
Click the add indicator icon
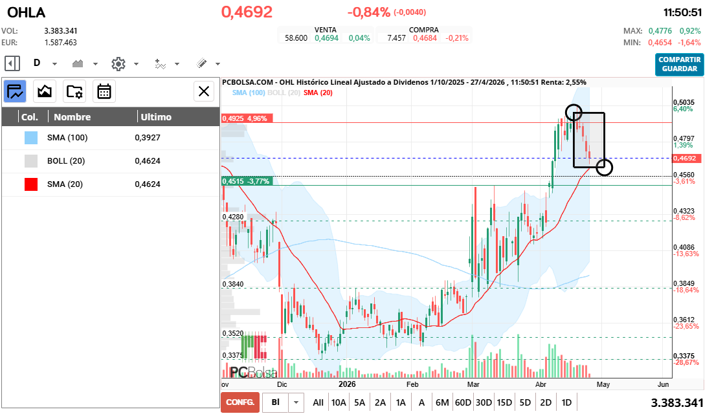(160, 63)
